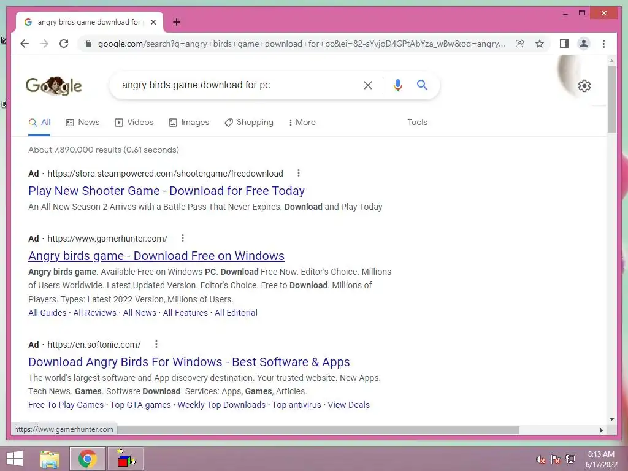The image size is (628, 471).
Task: Click the About 7,890,000 results text
Action: point(104,150)
